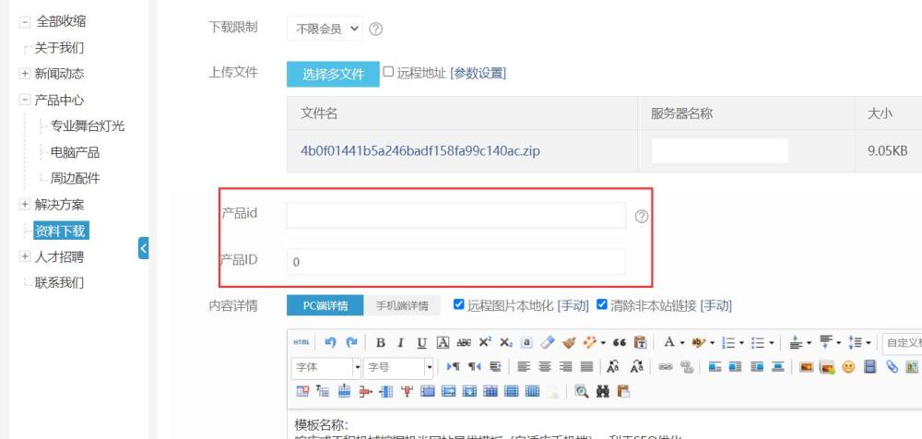Image resolution: width=922 pixels, height=439 pixels.
Task: Click the 选择多文件 upload button
Action: click(333, 74)
